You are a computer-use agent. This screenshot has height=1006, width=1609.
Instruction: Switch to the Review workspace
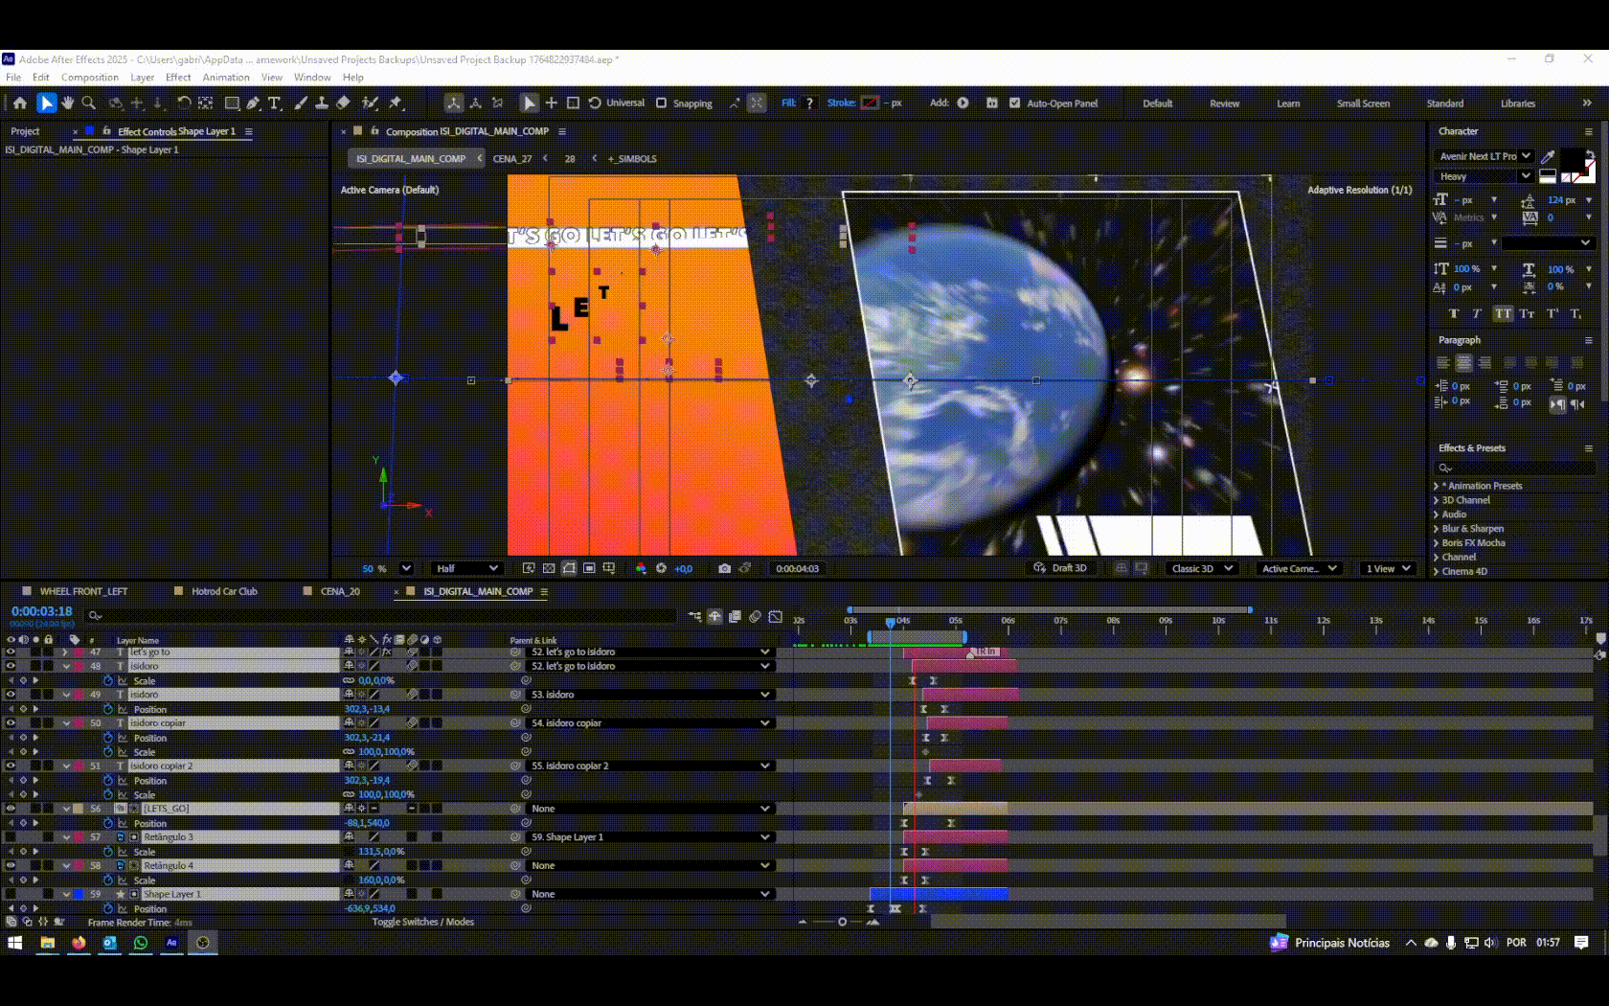pos(1224,103)
